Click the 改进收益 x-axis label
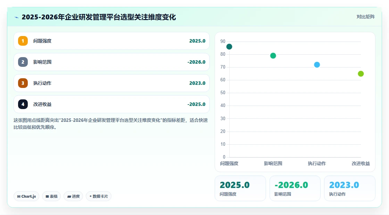This screenshot has width=389, height=215. [x=361, y=163]
